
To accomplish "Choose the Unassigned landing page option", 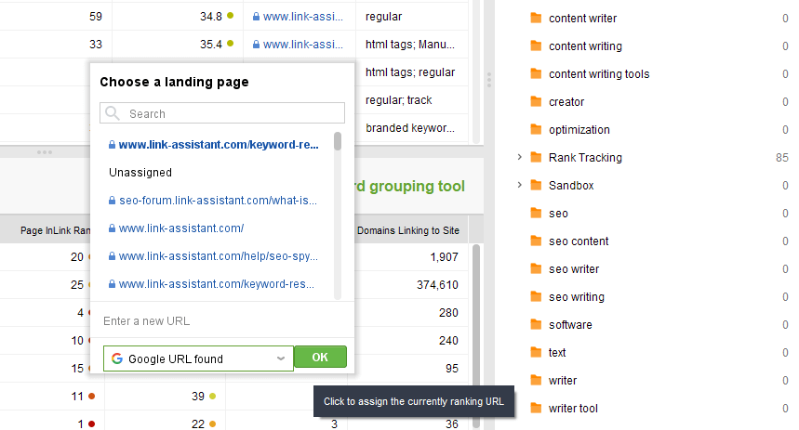I will 140,173.
